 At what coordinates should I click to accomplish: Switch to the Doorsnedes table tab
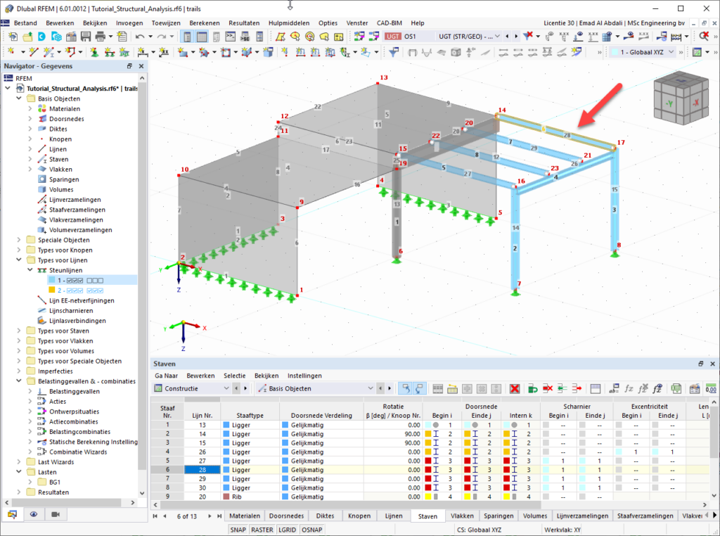tap(286, 516)
